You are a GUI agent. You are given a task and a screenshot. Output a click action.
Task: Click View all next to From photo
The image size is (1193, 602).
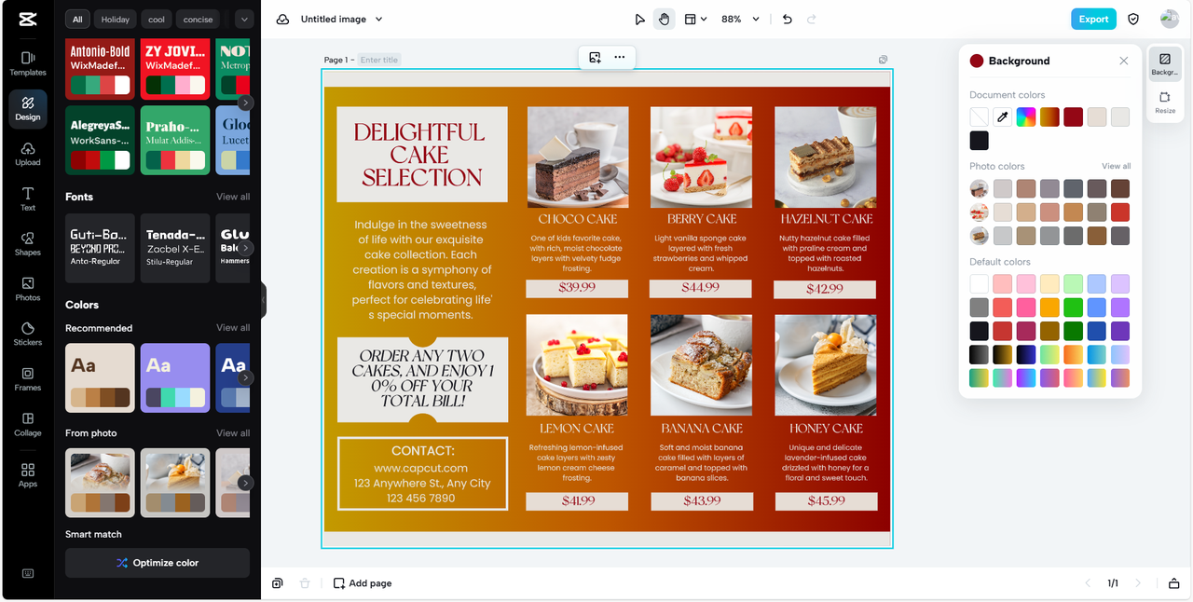(233, 433)
